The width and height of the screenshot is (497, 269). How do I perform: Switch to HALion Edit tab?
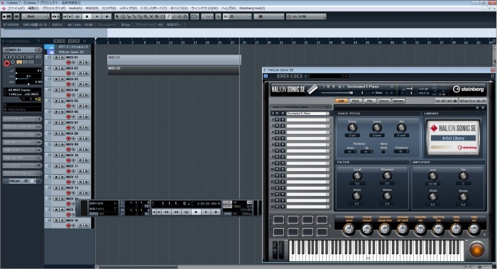[x=341, y=101]
